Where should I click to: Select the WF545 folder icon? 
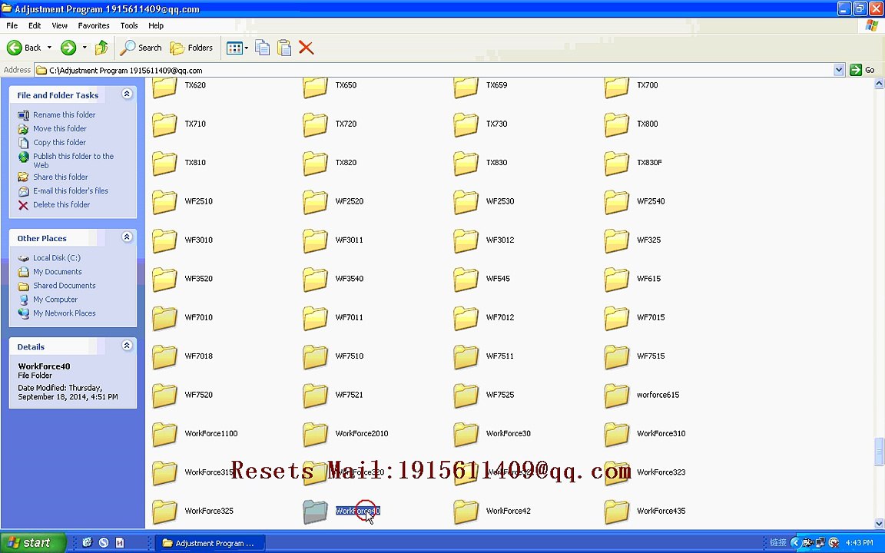(x=466, y=280)
